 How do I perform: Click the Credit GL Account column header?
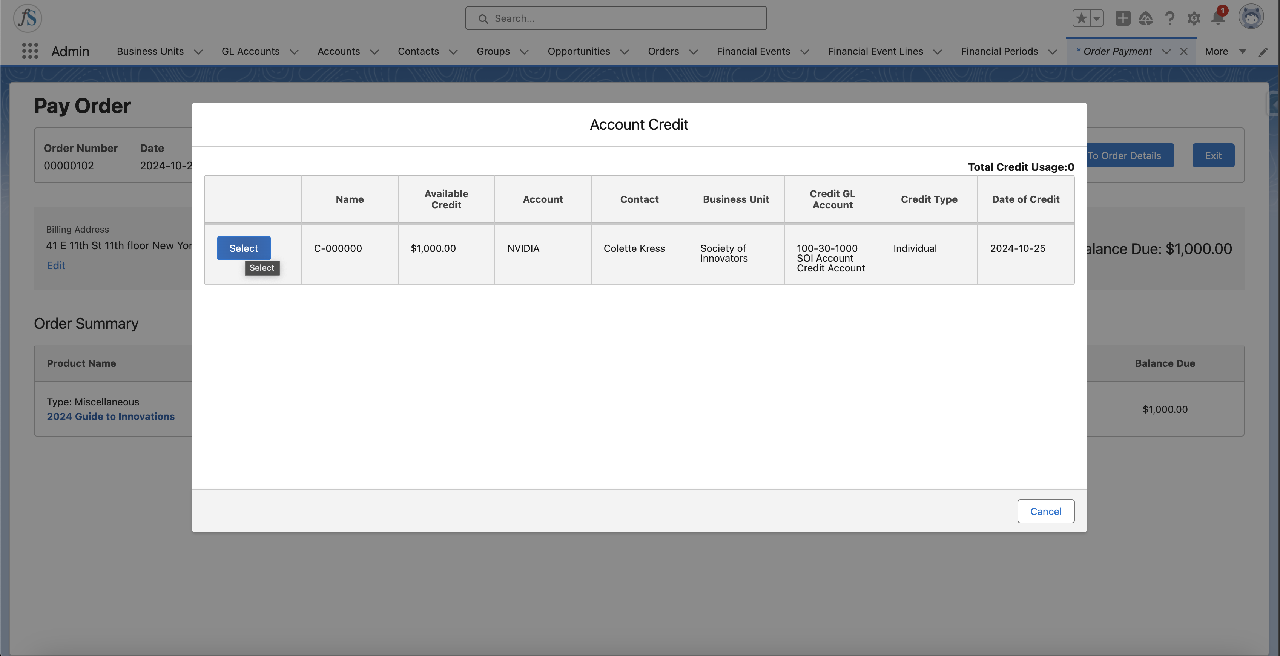point(832,199)
